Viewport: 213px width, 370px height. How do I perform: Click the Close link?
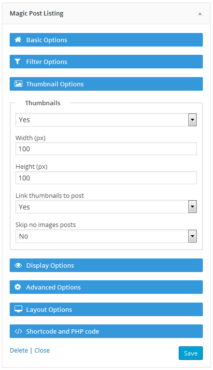click(x=42, y=351)
